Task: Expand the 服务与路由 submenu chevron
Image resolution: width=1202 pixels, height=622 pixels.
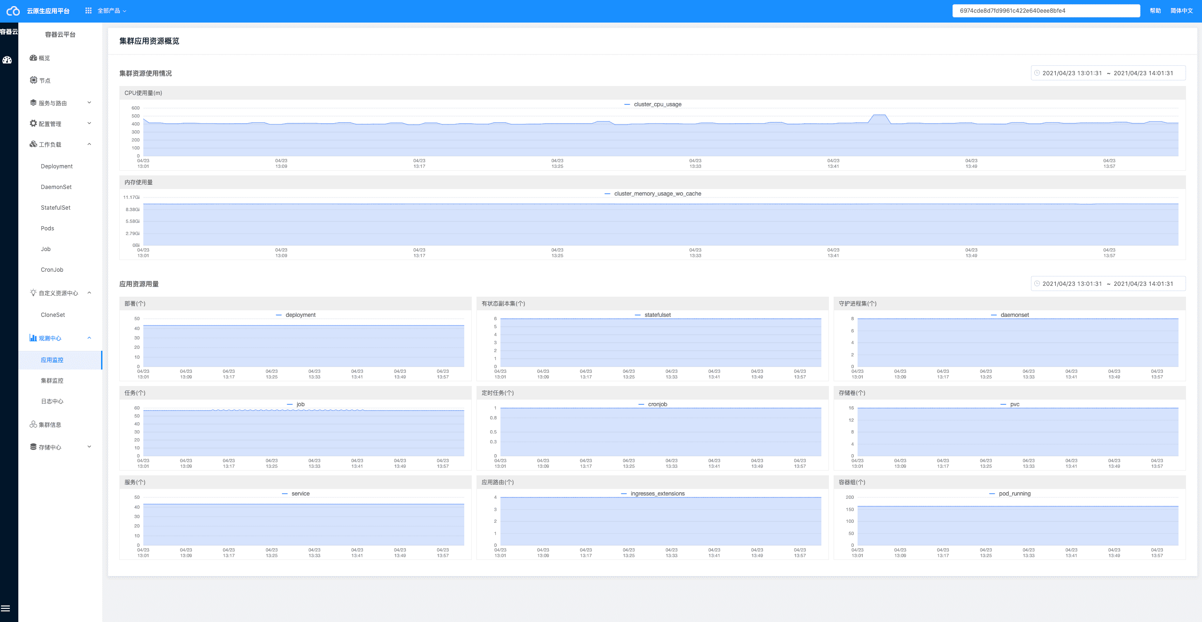Action: pos(89,102)
